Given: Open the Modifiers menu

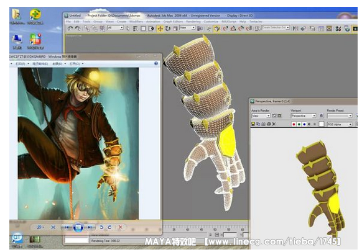Looking at the screenshot, I should click(136, 22).
